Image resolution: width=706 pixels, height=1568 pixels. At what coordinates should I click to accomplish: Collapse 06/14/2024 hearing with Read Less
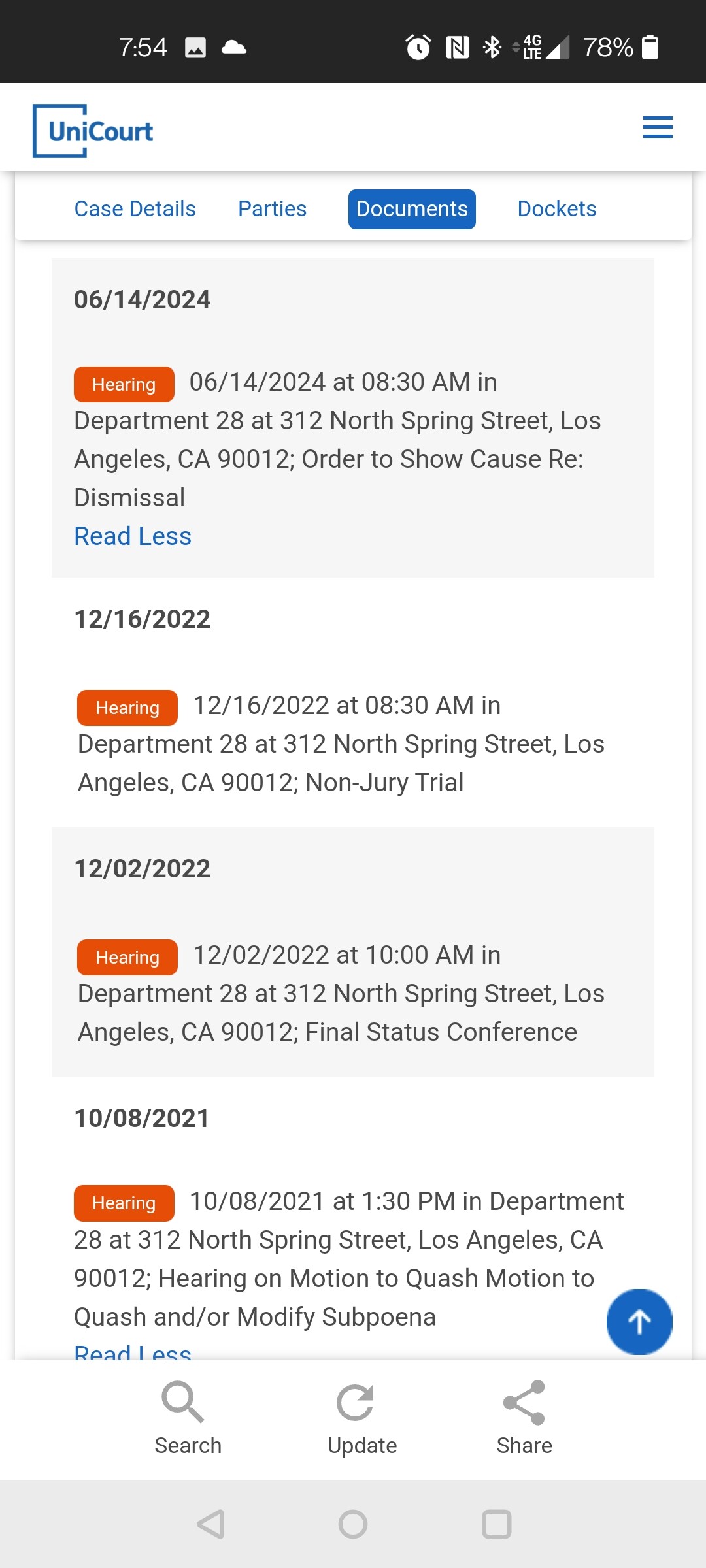(133, 536)
